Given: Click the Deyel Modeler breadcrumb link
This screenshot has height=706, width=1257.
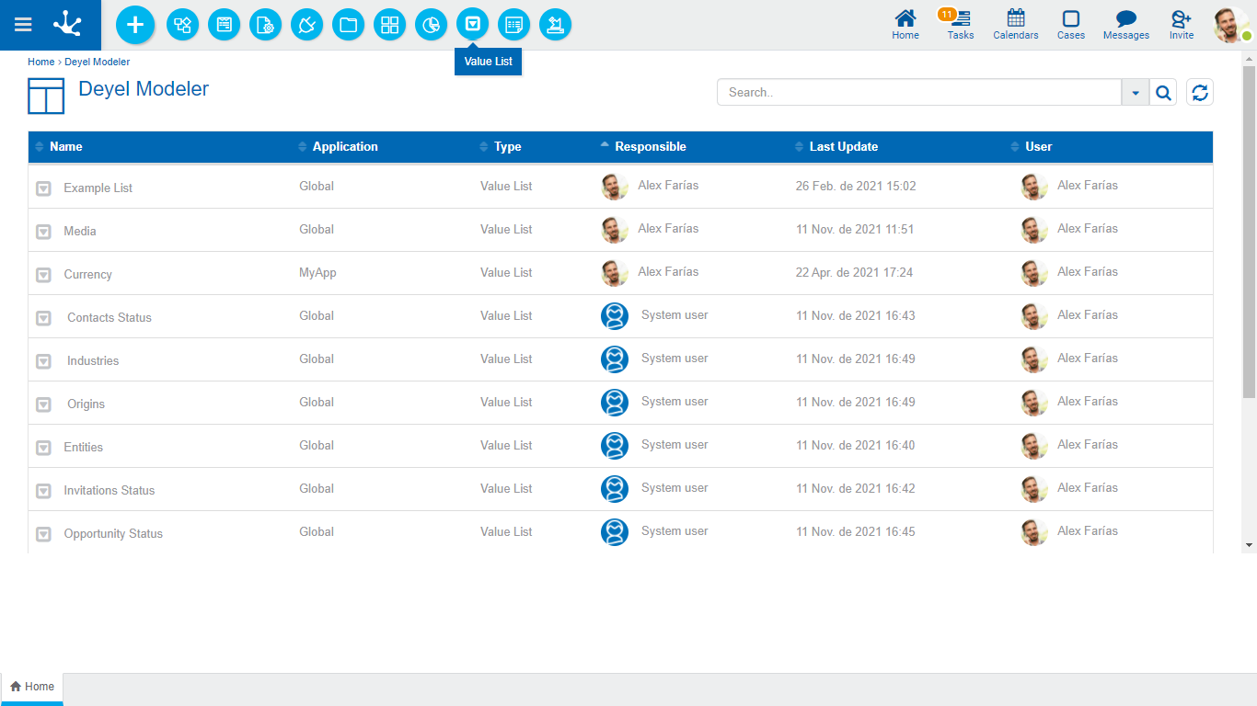Looking at the screenshot, I should coord(97,62).
